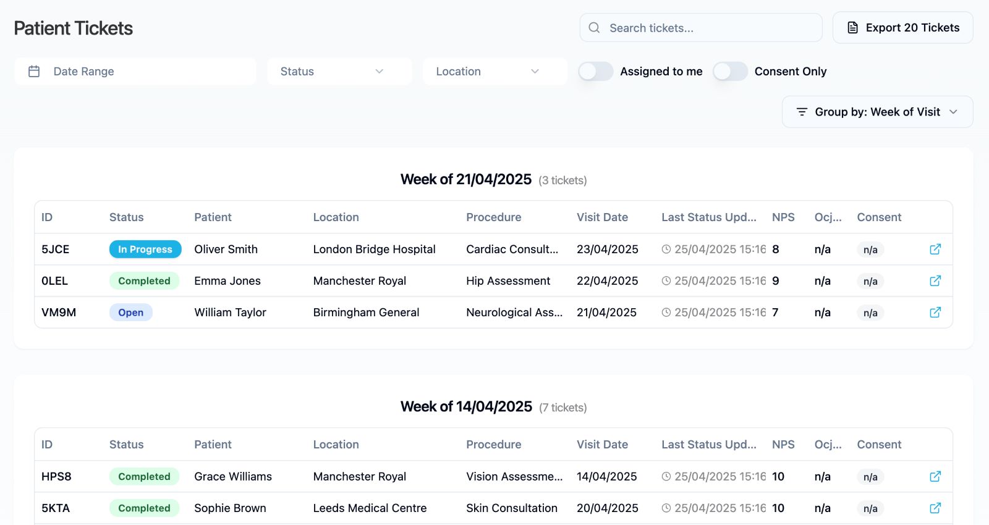Open the Location filter dropdown
The image size is (989, 525).
click(495, 72)
